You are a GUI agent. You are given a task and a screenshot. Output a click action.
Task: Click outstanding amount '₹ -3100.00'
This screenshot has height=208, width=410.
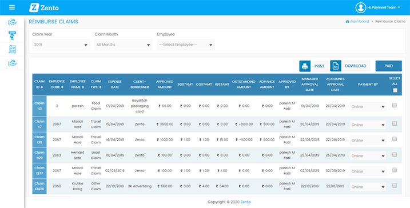point(244,124)
